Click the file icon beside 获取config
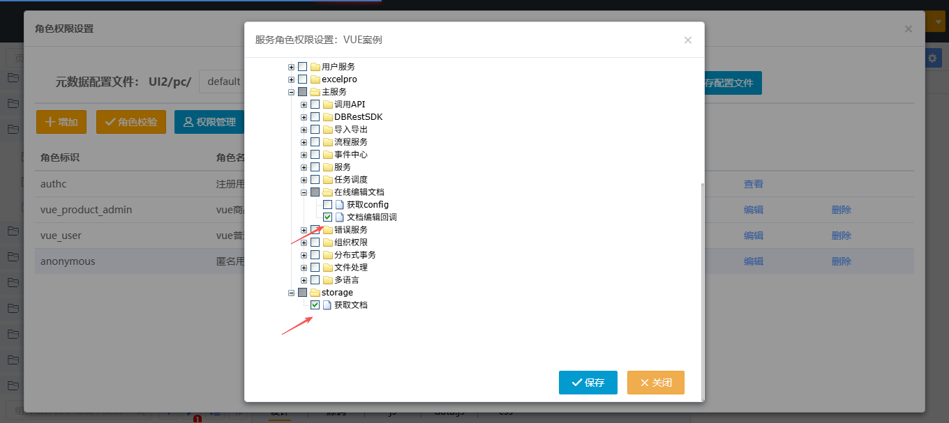The height and width of the screenshot is (423, 949). [340, 205]
